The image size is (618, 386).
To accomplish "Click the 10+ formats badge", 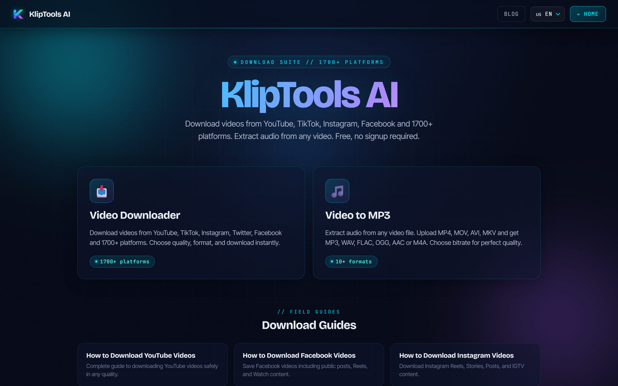I will 351,262.
